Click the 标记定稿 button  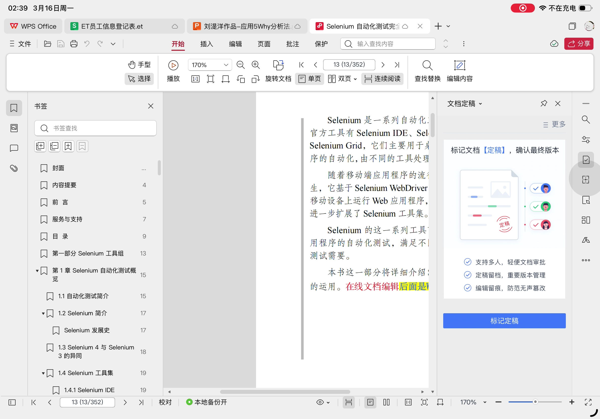504,321
